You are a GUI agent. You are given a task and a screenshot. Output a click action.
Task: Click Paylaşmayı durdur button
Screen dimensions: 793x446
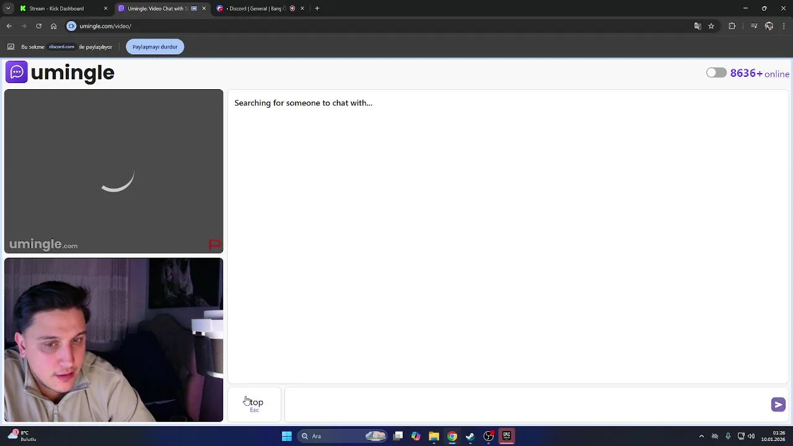pos(155,47)
